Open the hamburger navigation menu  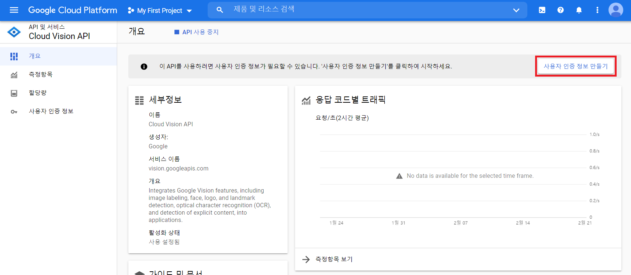[x=14, y=10]
